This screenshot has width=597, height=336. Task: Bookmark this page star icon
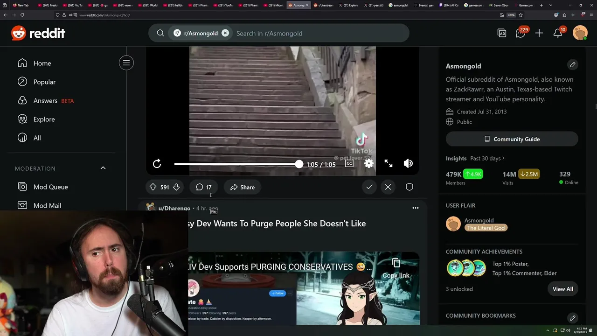521,15
